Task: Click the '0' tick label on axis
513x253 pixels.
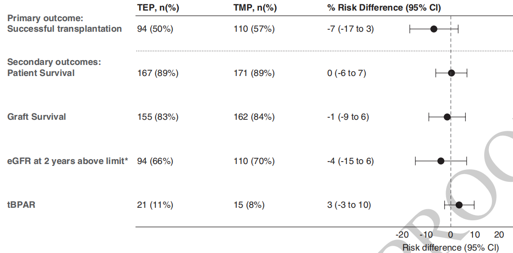Action: (x=450, y=235)
